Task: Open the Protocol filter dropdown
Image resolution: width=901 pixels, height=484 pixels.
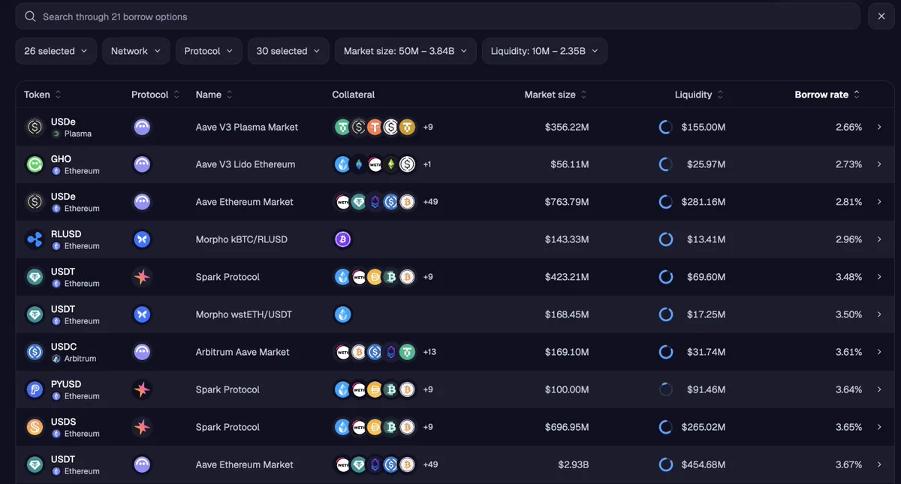Action: pos(209,51)
